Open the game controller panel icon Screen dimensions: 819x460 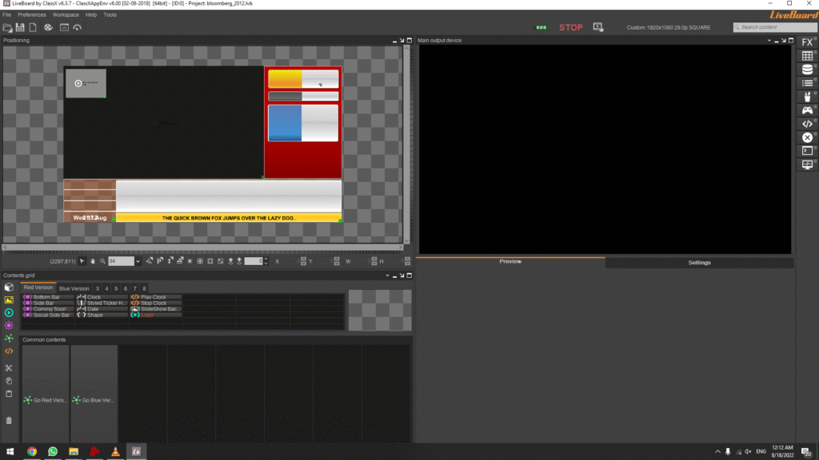(x=807, y=110)
